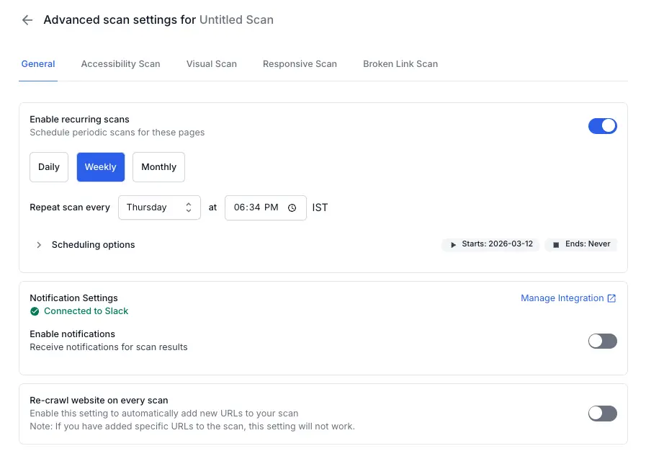Click the play icon on Starts badge
Viewport: 646px width, 451px height.
click(453, 244)
